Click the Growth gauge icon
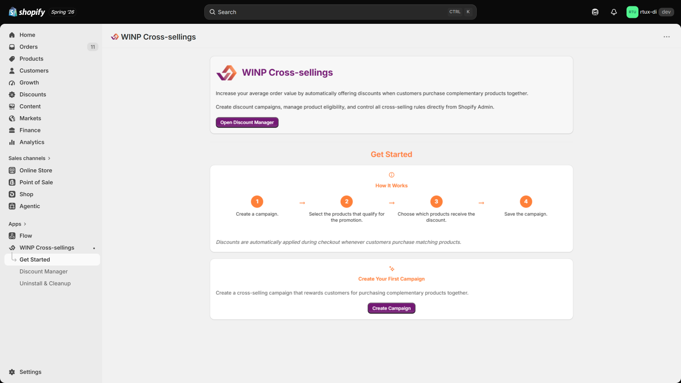681x383 pixels. click(12, 83)
